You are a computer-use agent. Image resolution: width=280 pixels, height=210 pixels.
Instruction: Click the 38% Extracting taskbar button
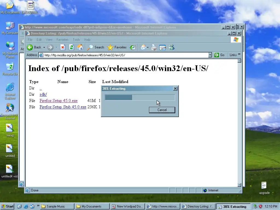(233, 206)
